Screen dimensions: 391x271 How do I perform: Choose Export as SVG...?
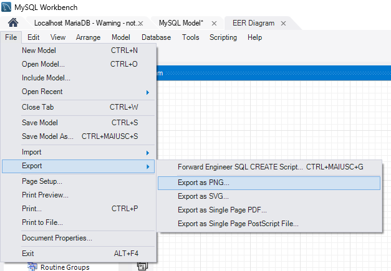[269, 196]
